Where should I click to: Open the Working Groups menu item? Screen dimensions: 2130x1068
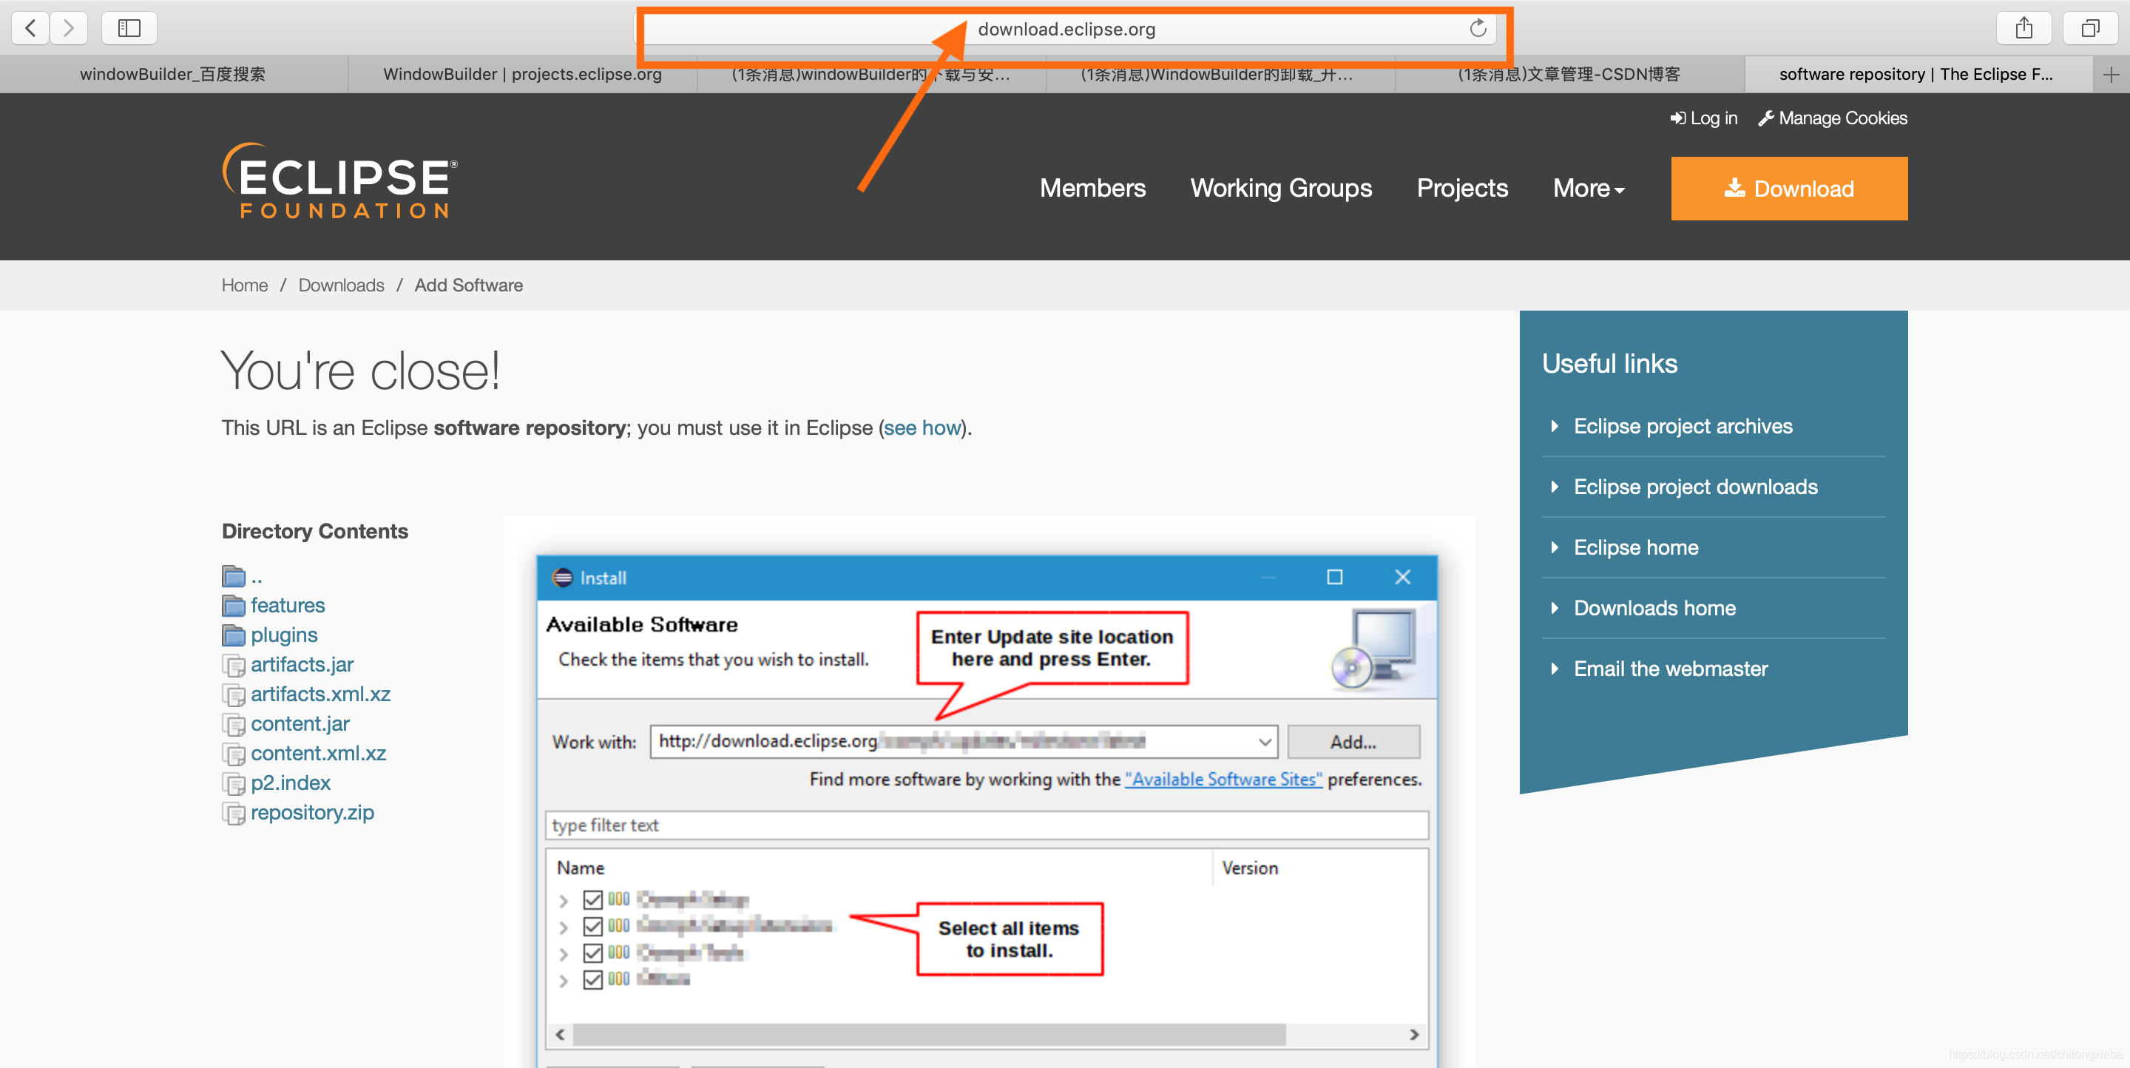pyautogui.click(x=1281, y=189)
